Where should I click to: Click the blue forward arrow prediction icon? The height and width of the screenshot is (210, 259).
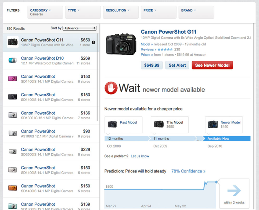point(234,190)
